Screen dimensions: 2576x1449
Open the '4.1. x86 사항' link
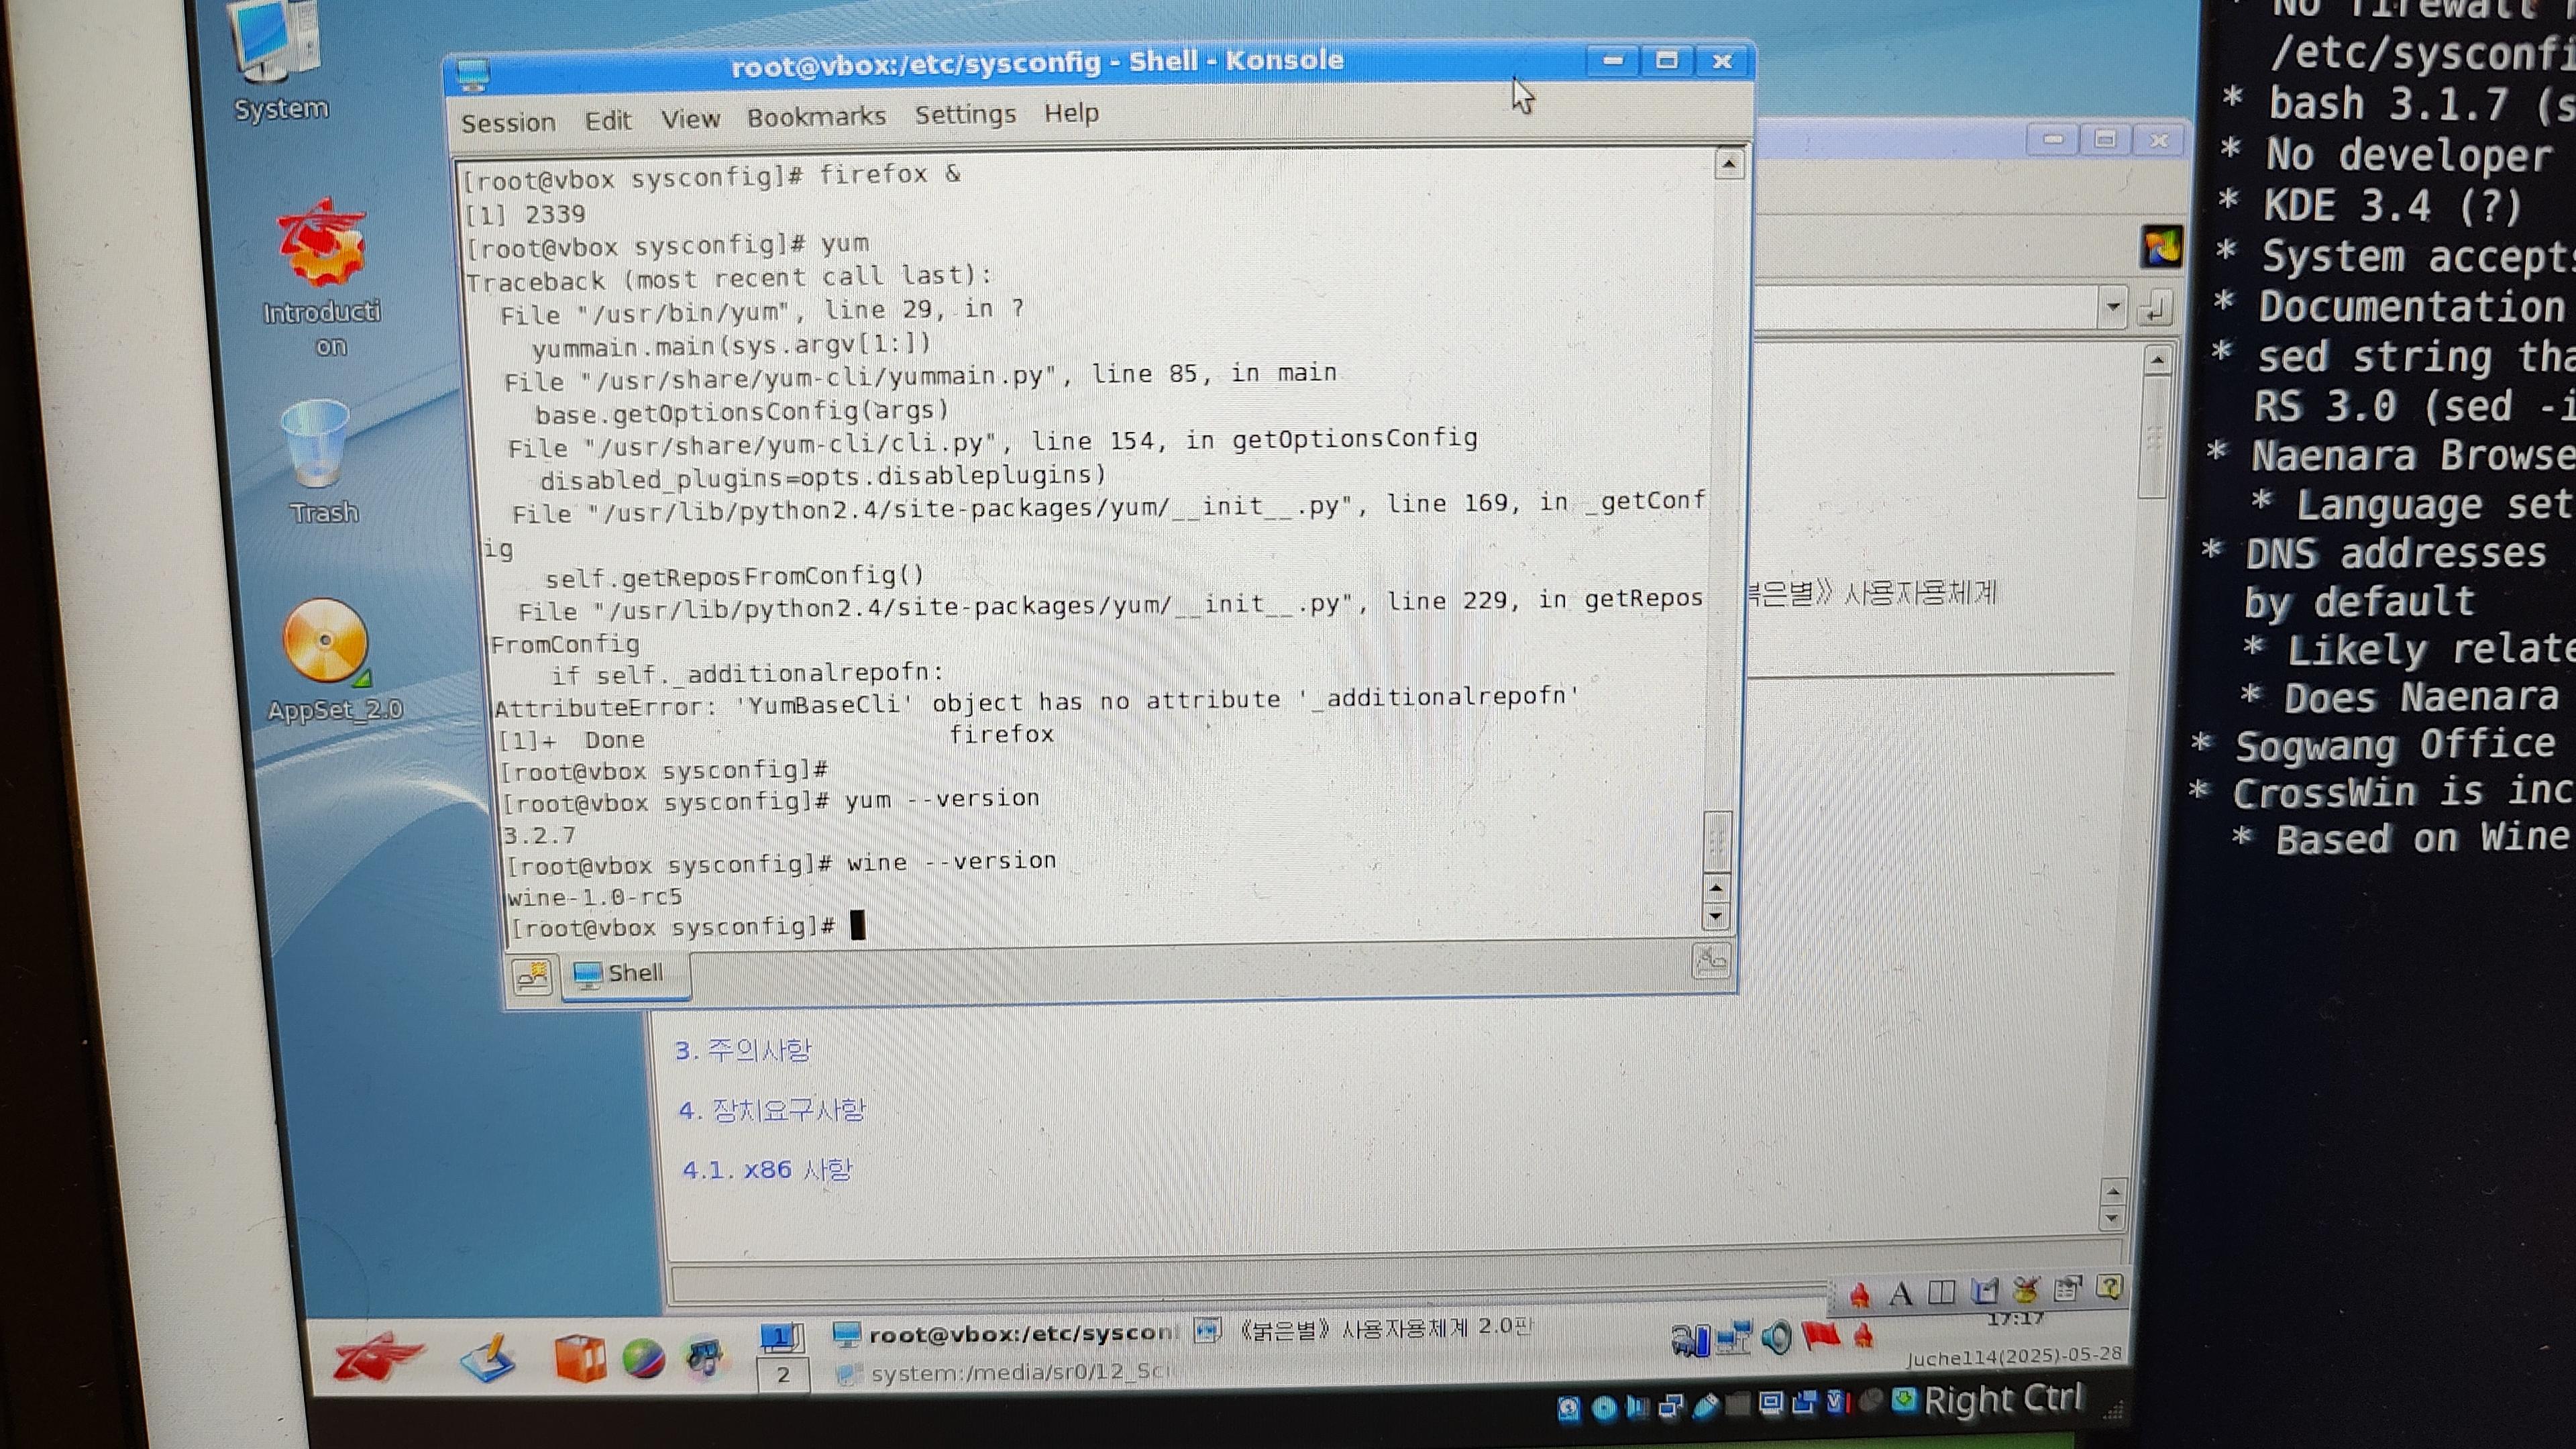point(768,1169)
